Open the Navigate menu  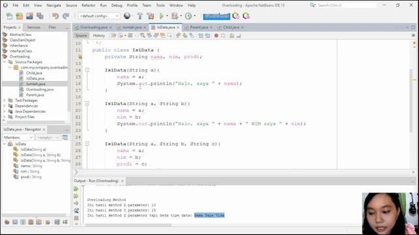tap(54, 5)
